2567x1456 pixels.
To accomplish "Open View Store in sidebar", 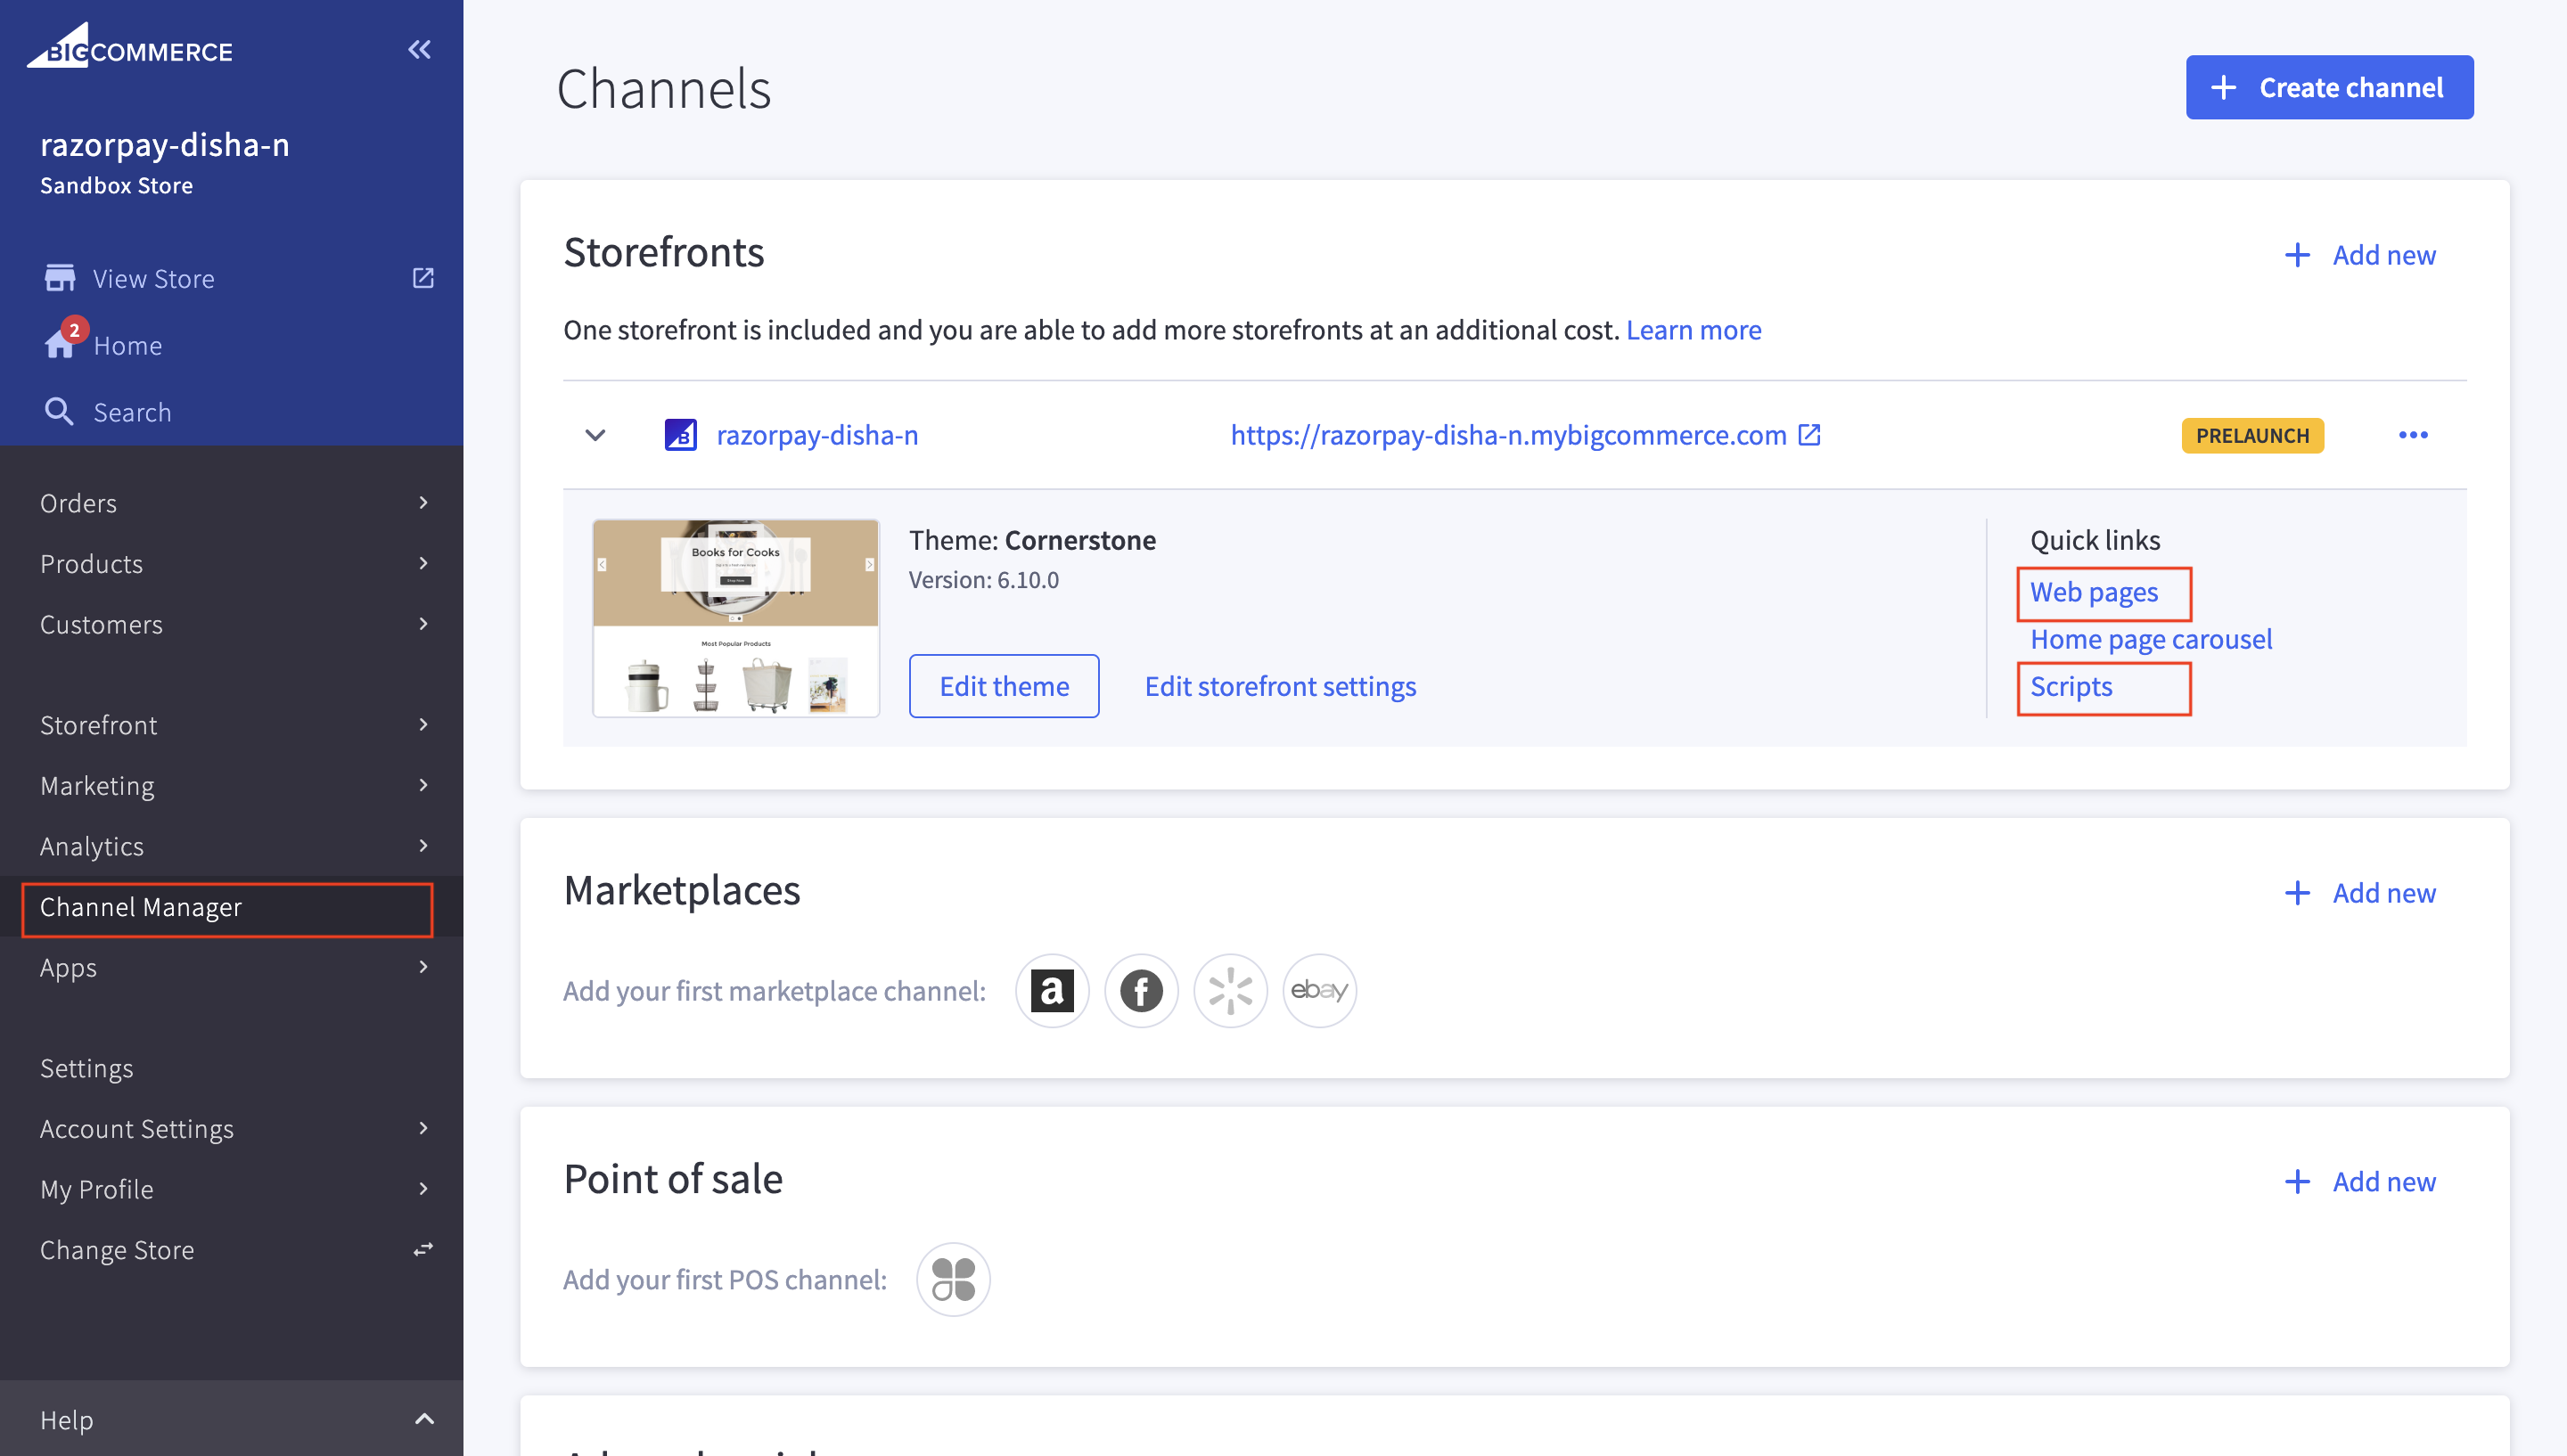I will point(153,278).
